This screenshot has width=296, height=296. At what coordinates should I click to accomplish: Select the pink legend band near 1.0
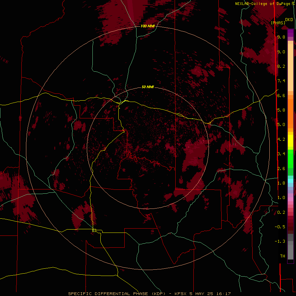pyautogui.click(x=290, y=199)
